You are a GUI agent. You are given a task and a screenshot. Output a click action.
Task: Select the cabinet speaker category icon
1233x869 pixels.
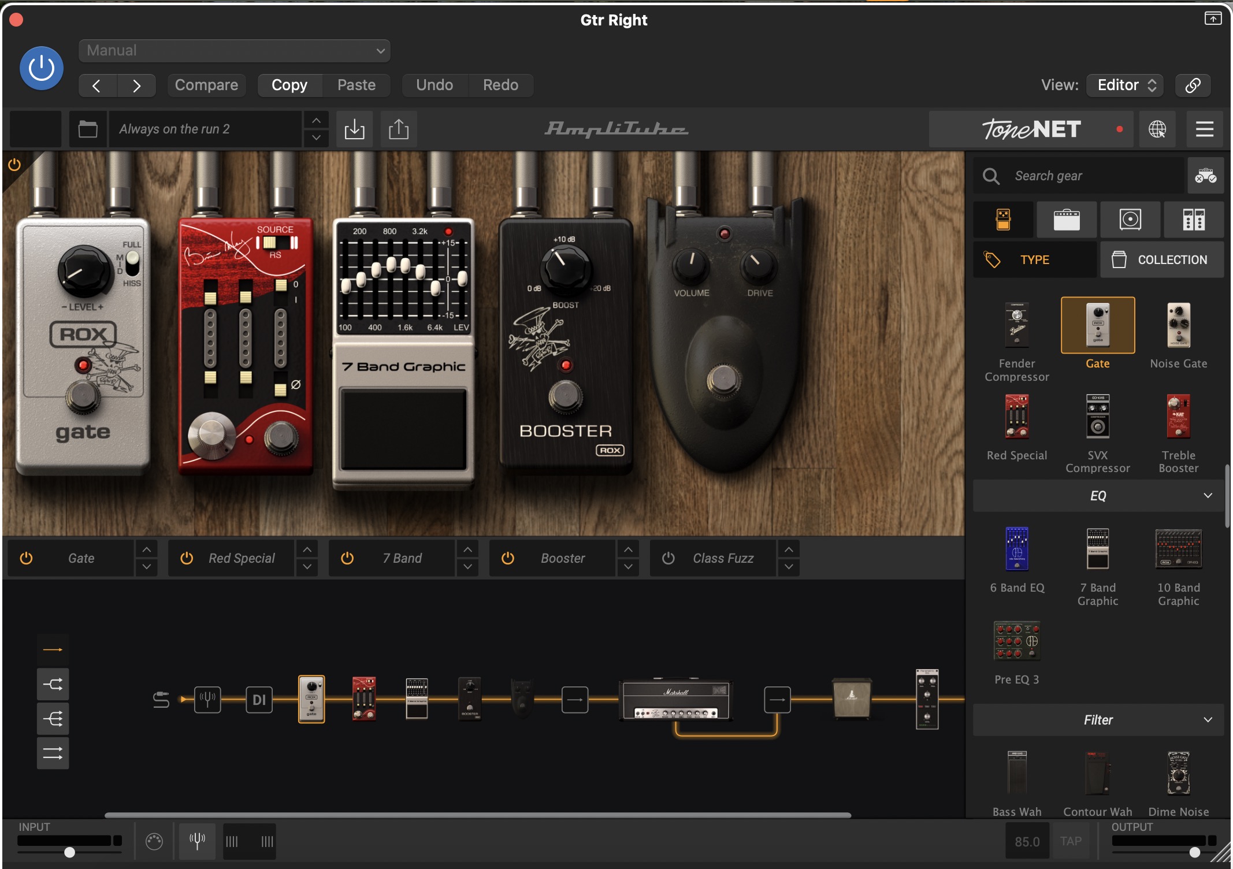1130,220
